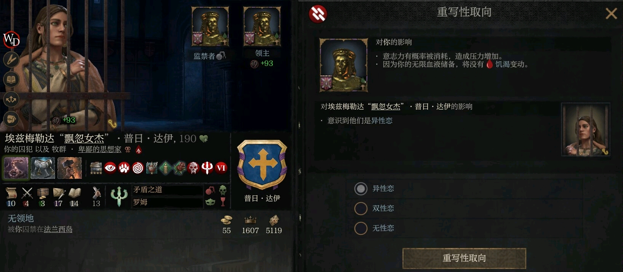Click the caged prisoner thumbnail on right

click(586, 130)
